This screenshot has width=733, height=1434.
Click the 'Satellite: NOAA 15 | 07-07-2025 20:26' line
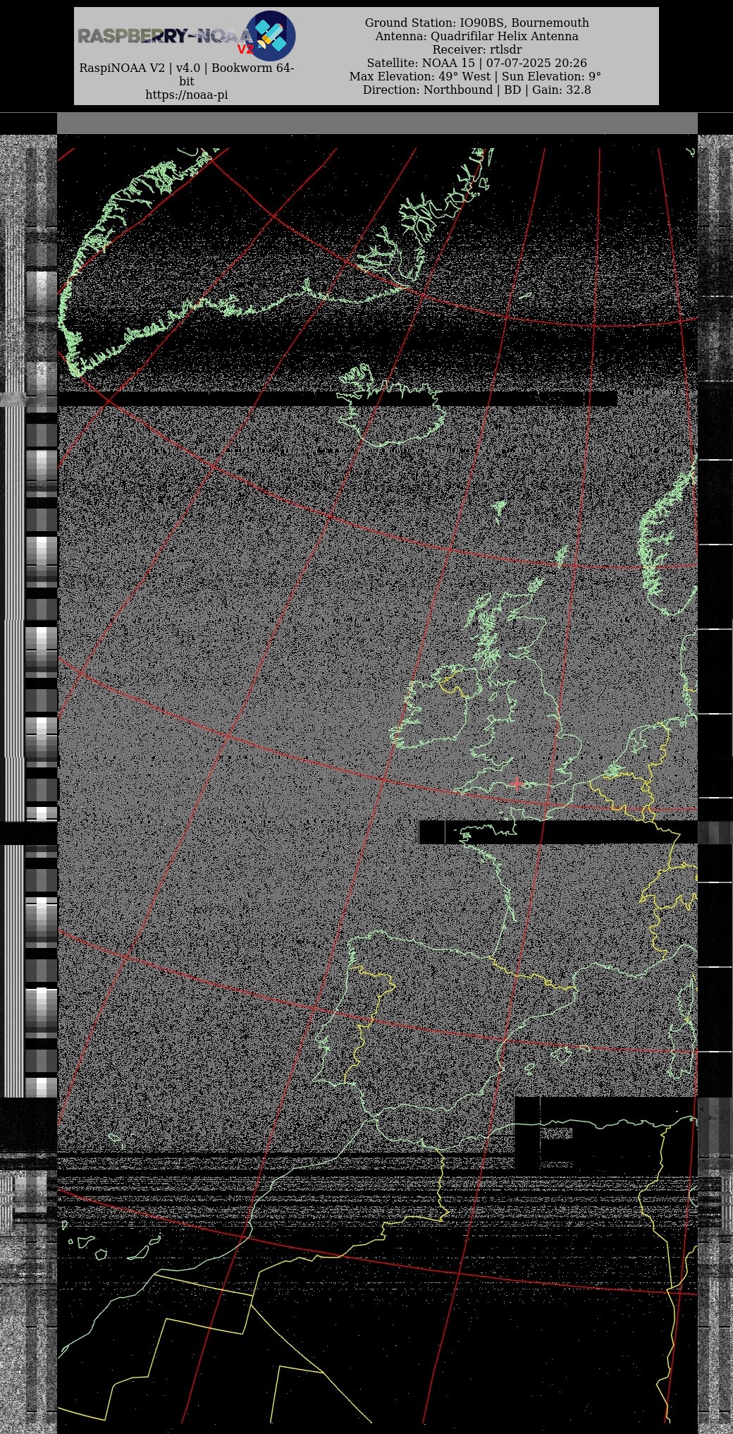[477, 63]
